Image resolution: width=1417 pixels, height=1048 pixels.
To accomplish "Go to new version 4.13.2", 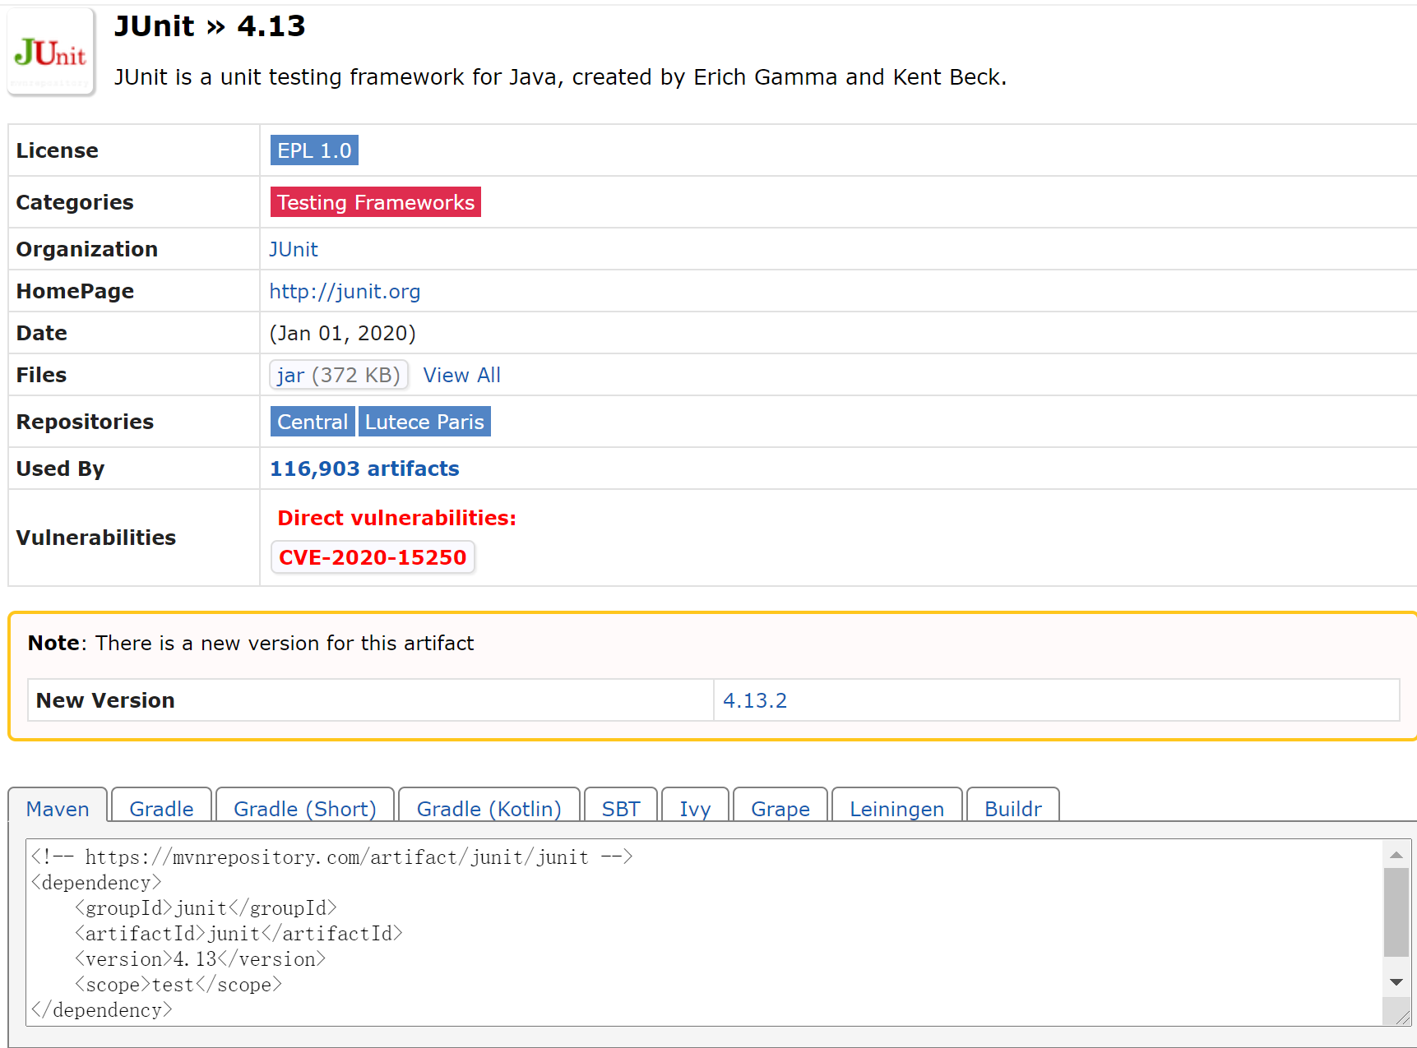I will click(755, 700).
